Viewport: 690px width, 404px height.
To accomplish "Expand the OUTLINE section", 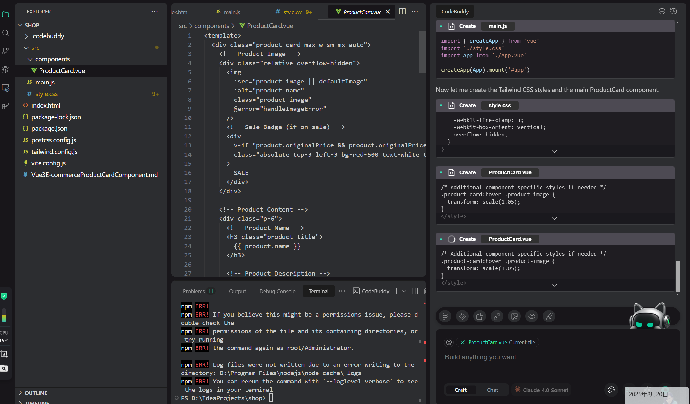I will (x=20, y=393).
